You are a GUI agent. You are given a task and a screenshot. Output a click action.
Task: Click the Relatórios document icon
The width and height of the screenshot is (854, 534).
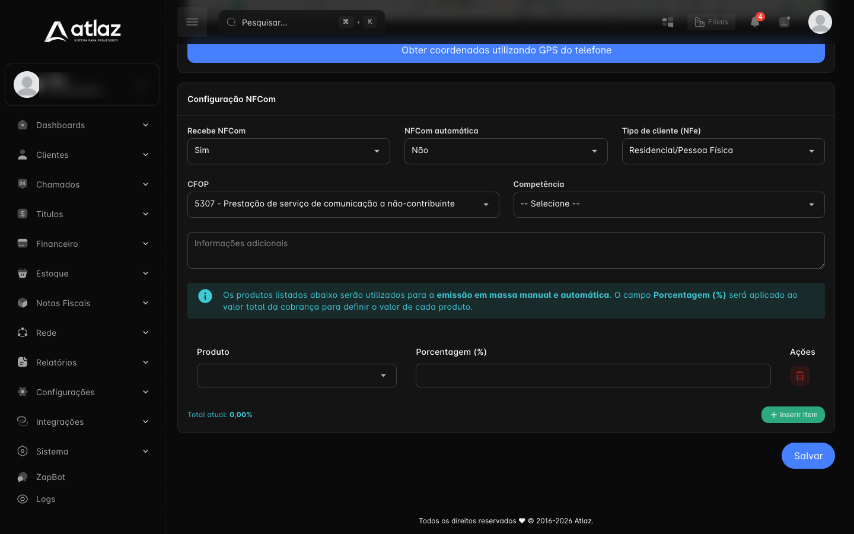[23, 362]
